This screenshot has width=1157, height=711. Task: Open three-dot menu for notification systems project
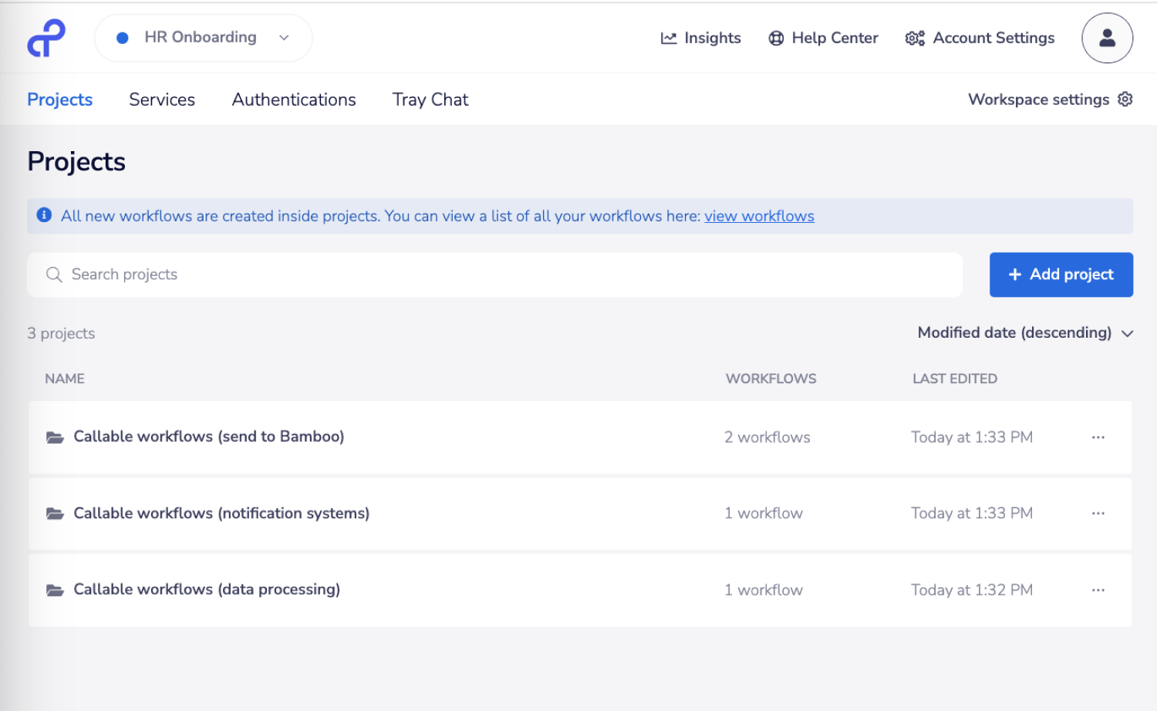1098,514
